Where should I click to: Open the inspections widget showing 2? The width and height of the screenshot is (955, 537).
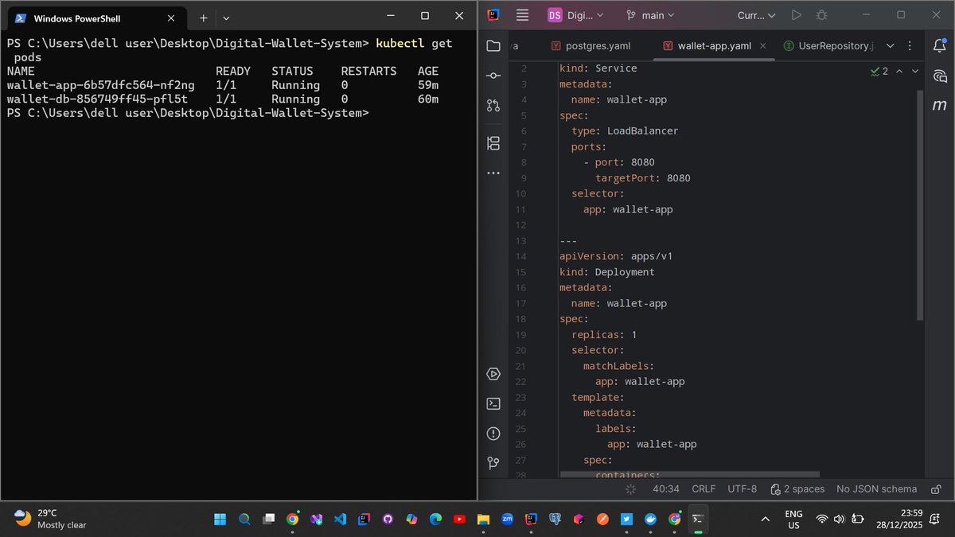click(879, 71)
